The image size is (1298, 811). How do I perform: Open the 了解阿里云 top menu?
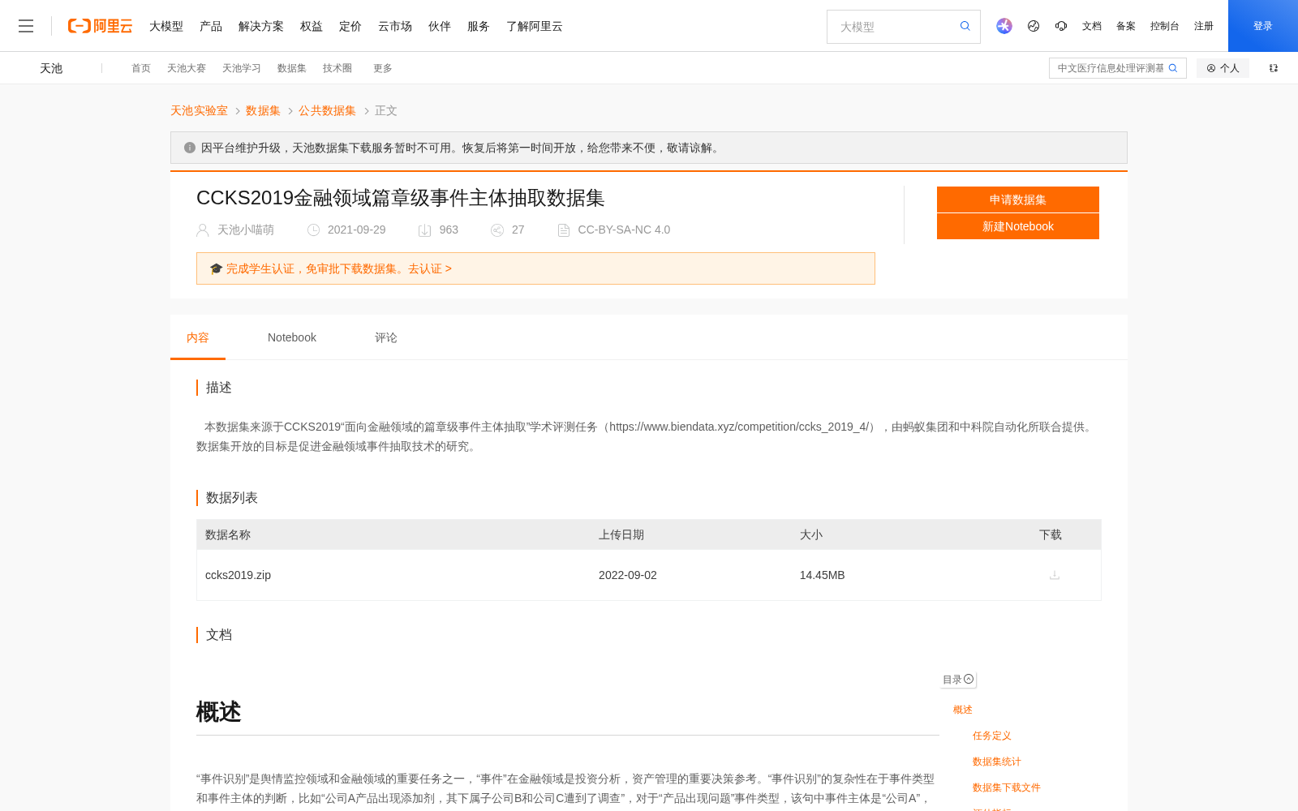tap(535, 26)
